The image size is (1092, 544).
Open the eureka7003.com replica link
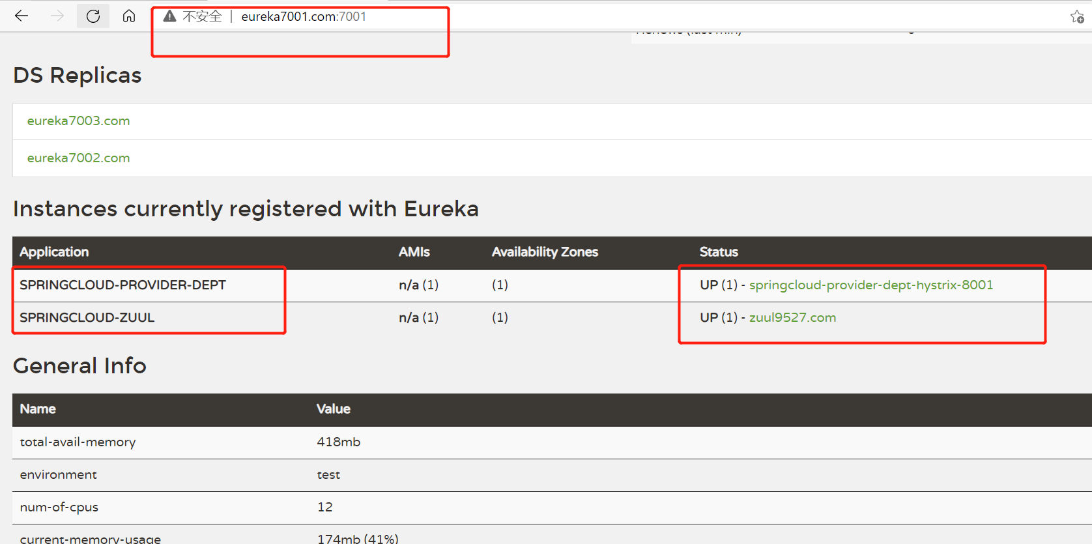pyautogui.click(x=78, y=121)
